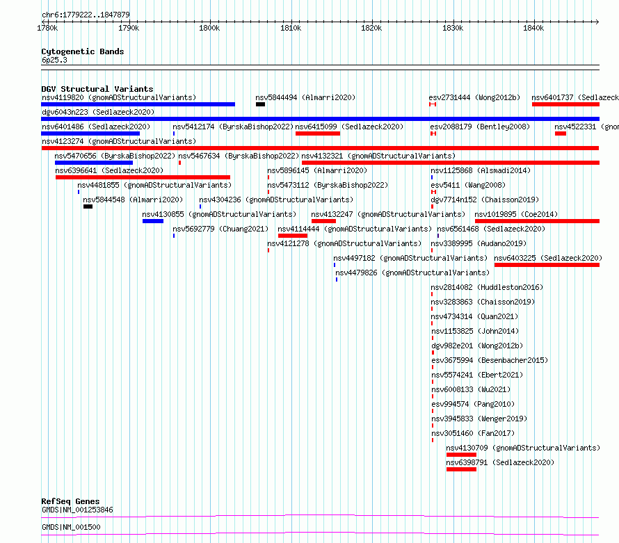Click the black bar of nsv5844494

click(260, 104)
